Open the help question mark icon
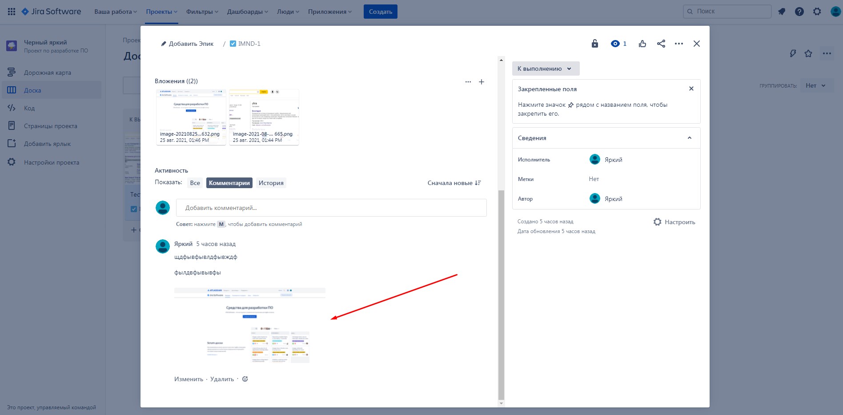Screen dimensions: 843x415 coord(799,12)
